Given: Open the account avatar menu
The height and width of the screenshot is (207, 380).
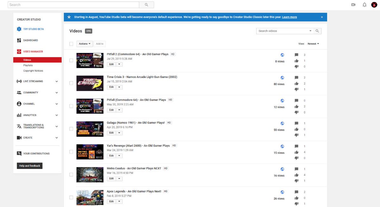Looking at the screenshot, I should (x=374, y=5).
